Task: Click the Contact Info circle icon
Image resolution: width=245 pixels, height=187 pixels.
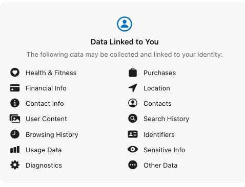Action: 15,103
